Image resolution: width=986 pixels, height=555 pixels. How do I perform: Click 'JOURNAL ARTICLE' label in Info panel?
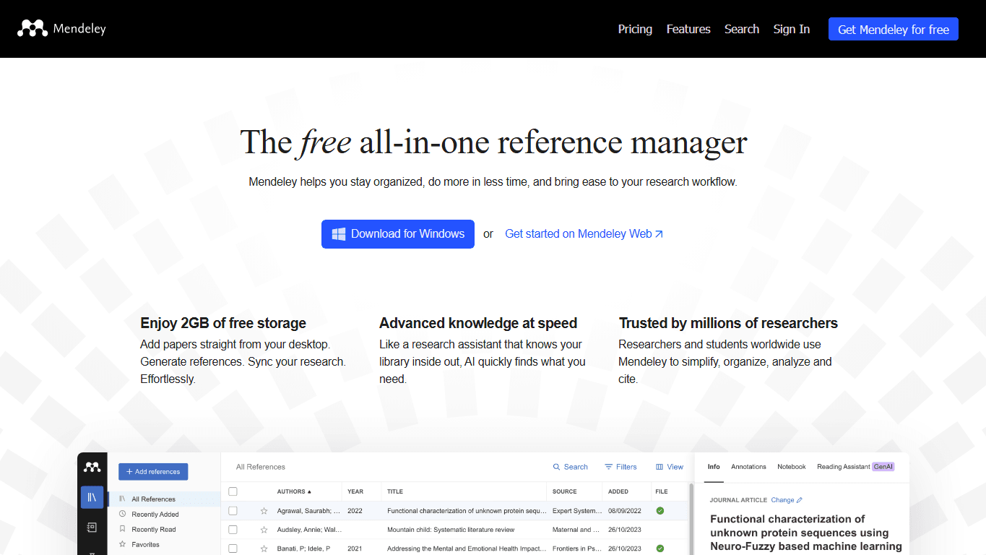pos(738,500)
